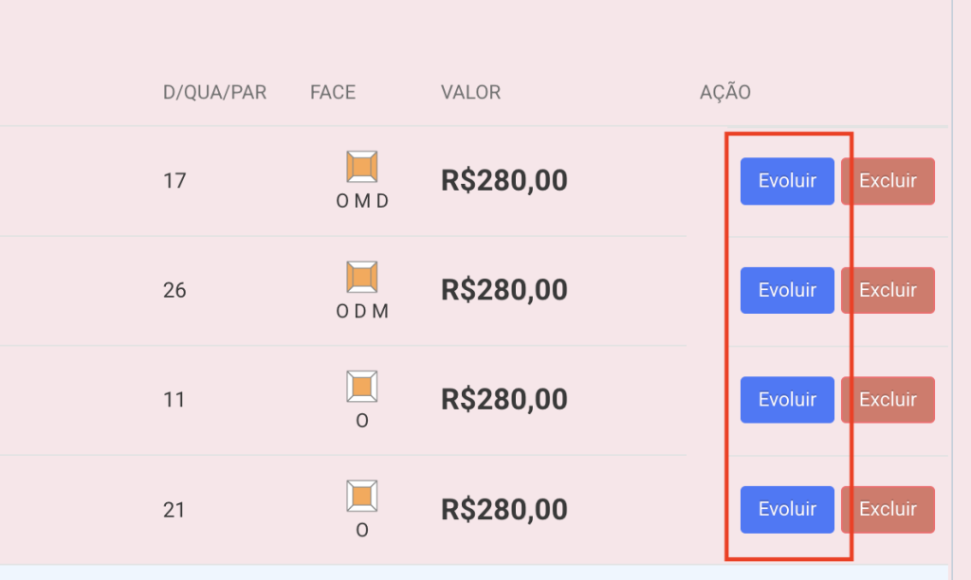
Task: Click Excluir for tooth 21
Action: pyautogui.click(x=888, y=510)
